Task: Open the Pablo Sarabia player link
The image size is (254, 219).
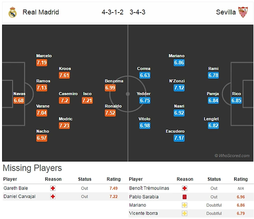Action: 144,197
